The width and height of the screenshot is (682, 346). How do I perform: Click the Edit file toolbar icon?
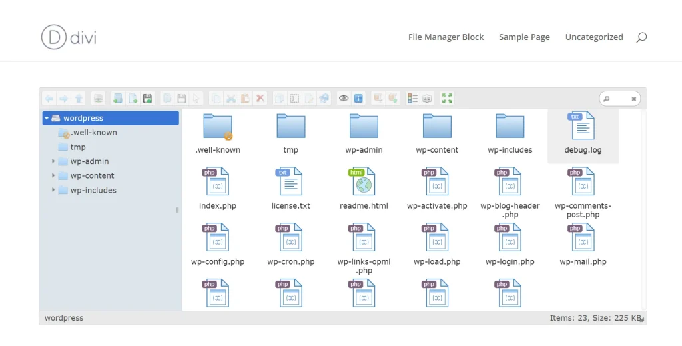(309, 99)
